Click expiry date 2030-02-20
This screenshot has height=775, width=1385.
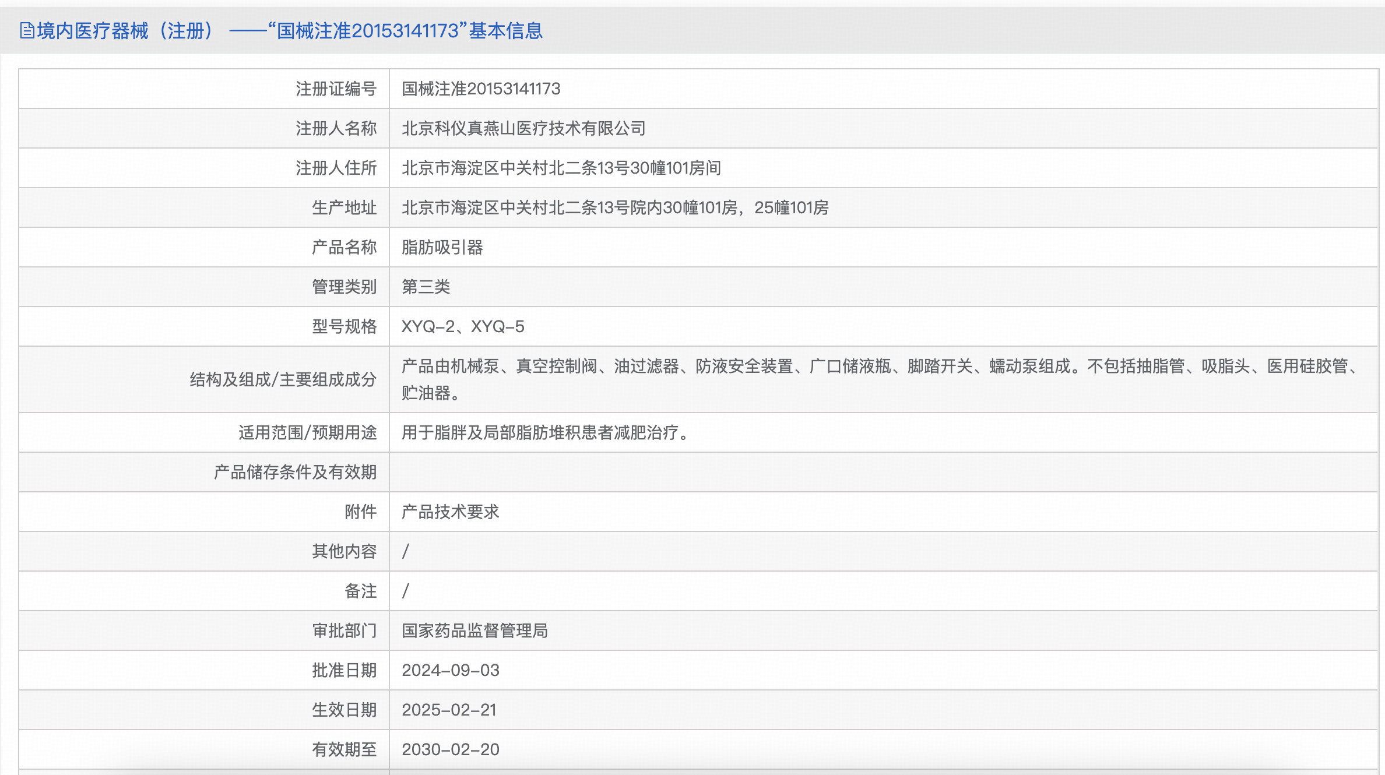[450, 749]
